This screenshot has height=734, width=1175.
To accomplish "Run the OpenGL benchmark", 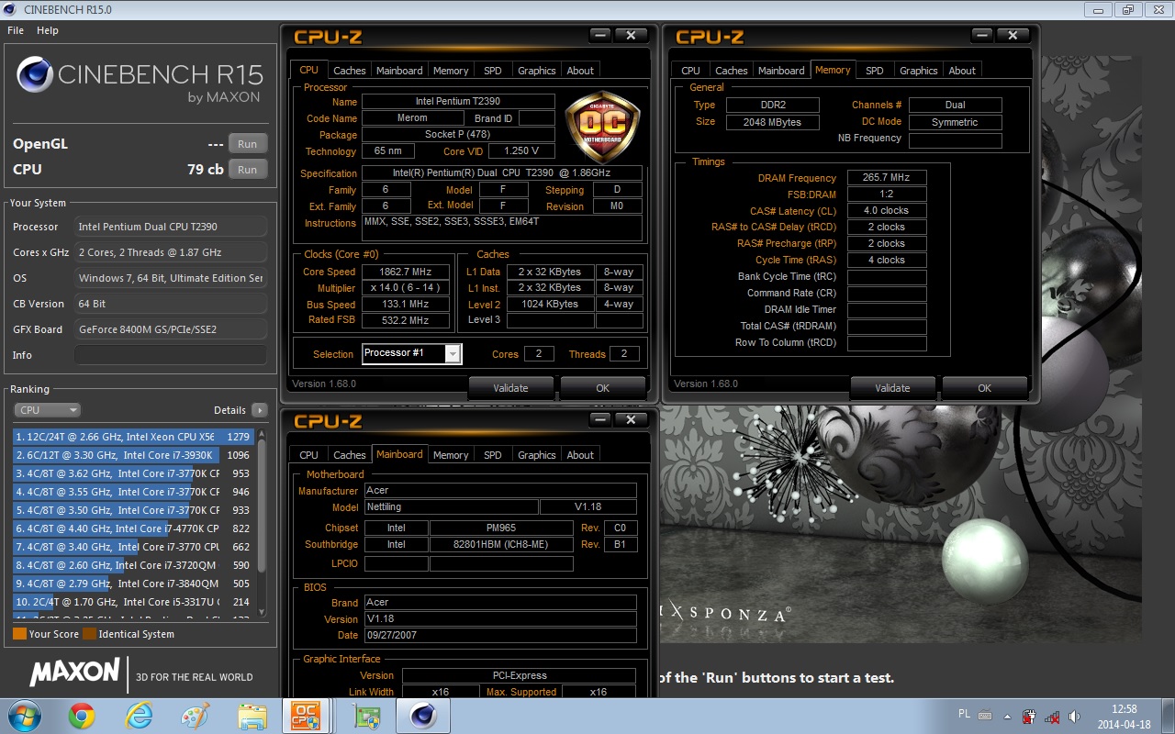I will tap(248, 144).
